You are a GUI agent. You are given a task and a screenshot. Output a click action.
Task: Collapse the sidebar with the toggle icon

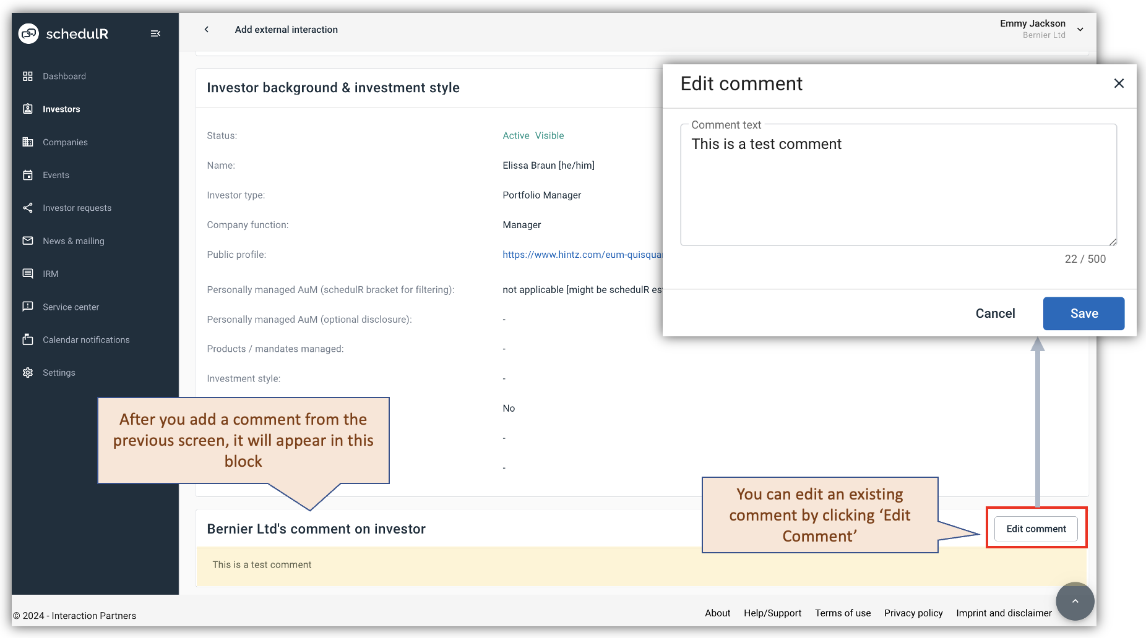tap(155, 33)
